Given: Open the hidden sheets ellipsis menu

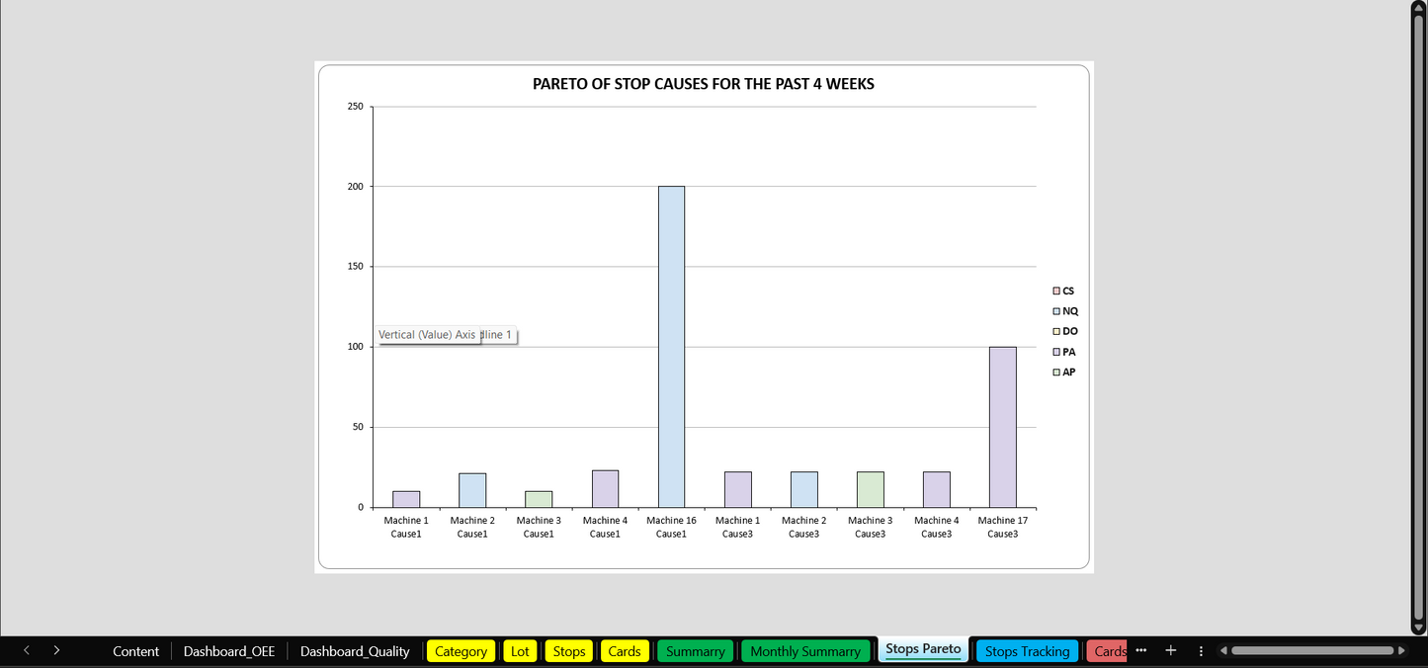Looking at the screenshot, I should (1141, 650).
